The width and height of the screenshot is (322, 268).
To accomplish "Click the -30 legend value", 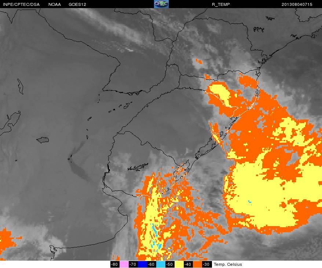I will 206,264.
